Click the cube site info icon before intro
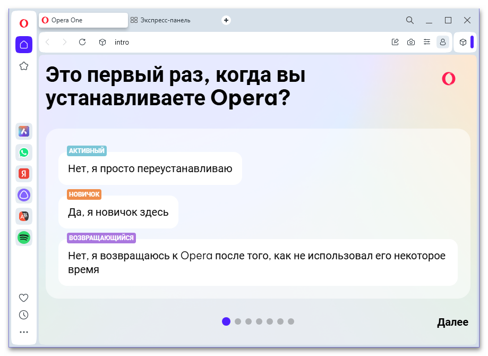Image resolution: width=488 pixels, height=356 pixels. 102,42
